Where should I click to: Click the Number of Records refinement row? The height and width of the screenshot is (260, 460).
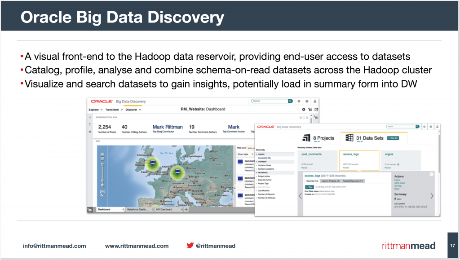266,194
